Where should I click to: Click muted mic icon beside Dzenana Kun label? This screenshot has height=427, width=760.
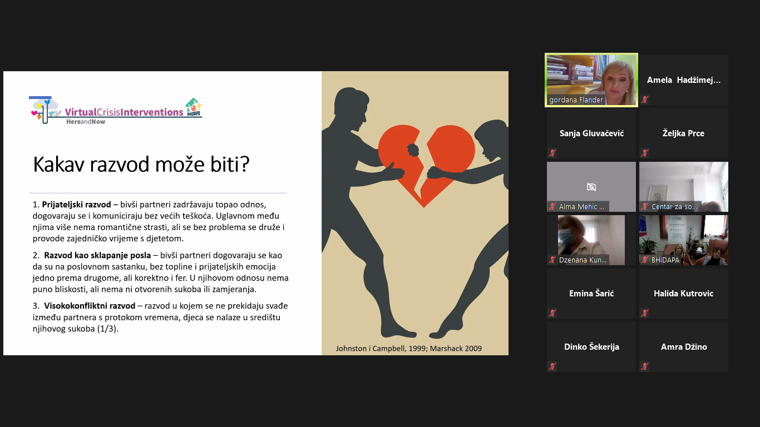[552, 260]
